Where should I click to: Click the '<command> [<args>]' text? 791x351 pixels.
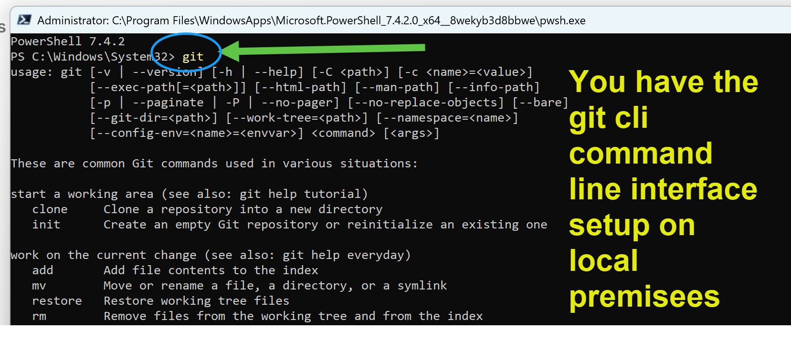pos(376,133)
